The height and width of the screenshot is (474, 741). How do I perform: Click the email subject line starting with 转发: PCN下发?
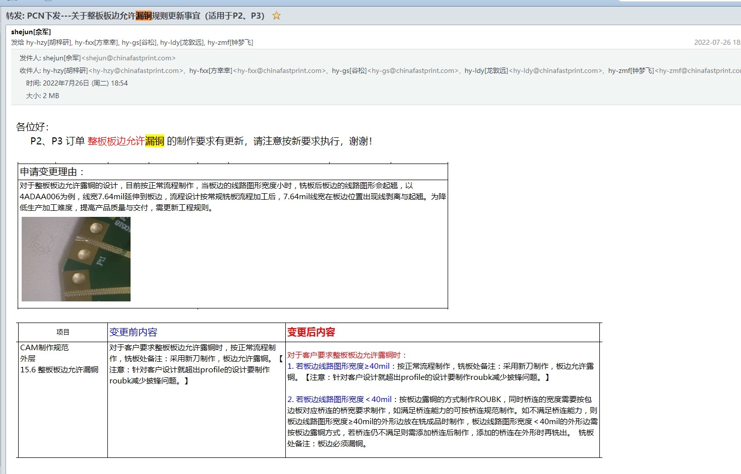coord(135,16)
